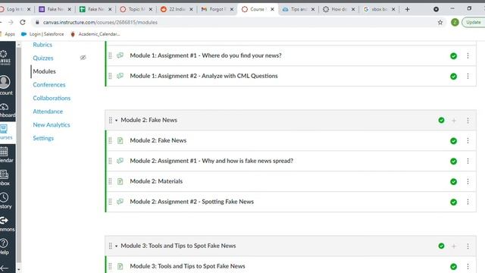Open Conferences in course navigation
The height and width of the screenshot is (273, 485).
[48, 84]
